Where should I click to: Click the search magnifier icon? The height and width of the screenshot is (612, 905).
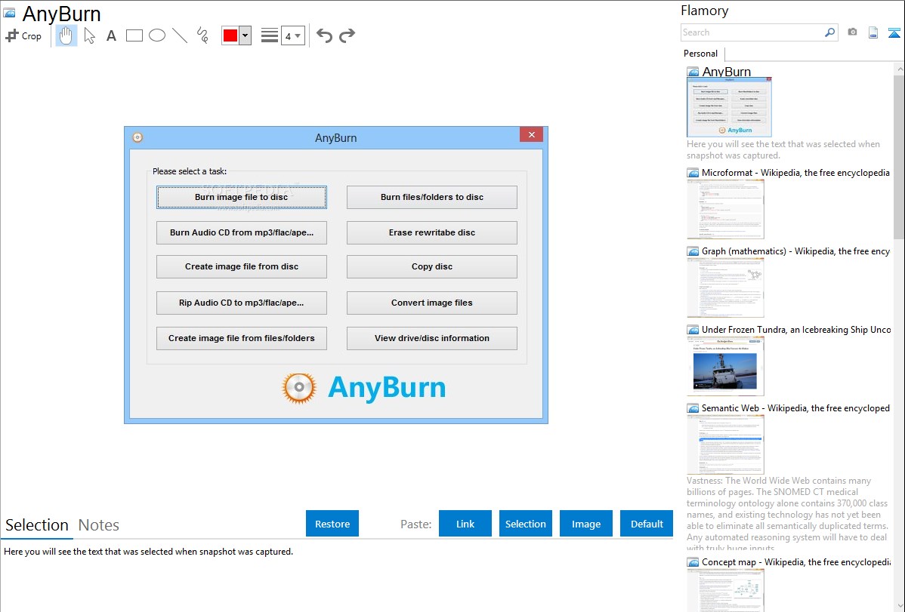[x=830, y=32]
